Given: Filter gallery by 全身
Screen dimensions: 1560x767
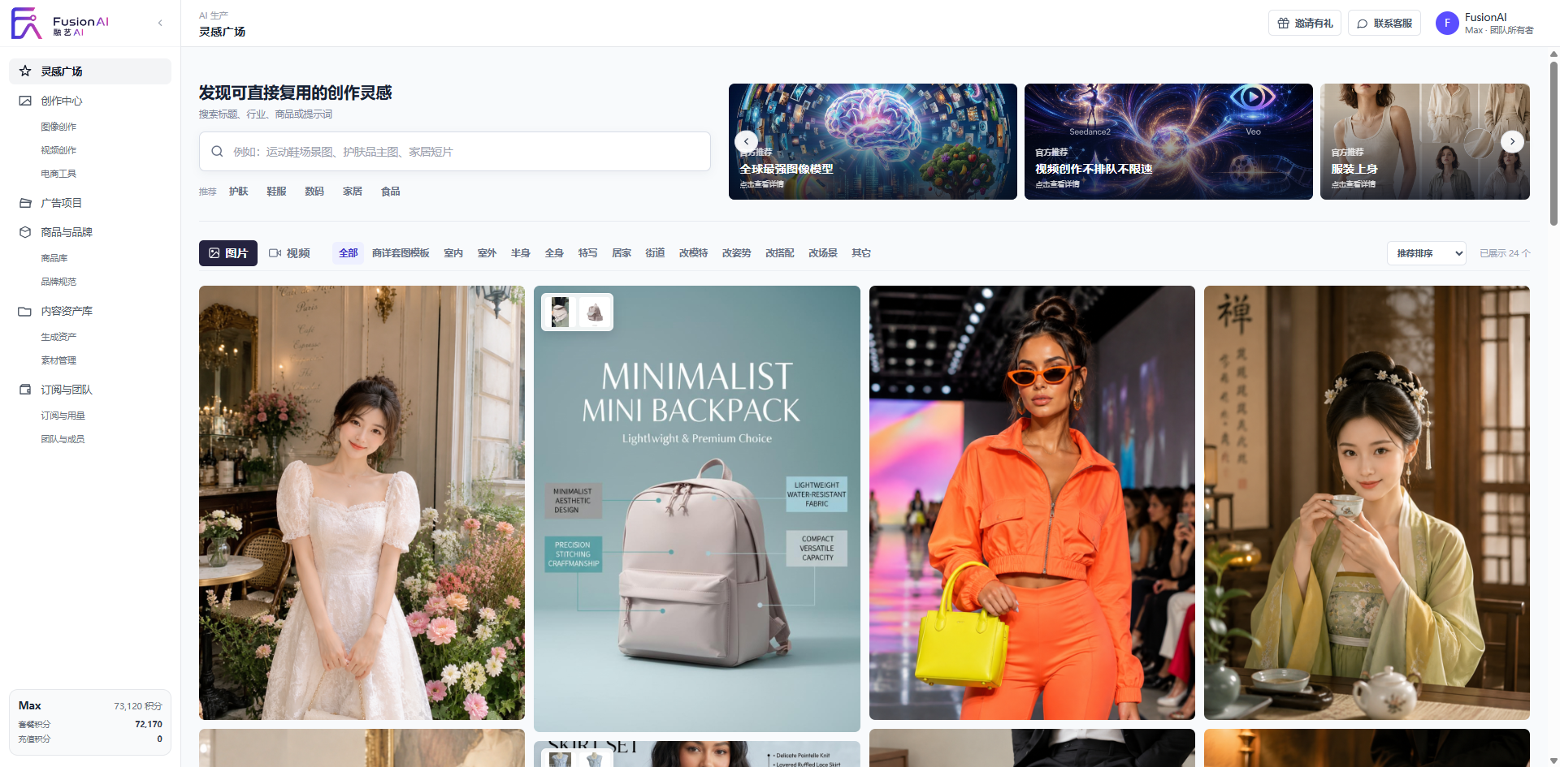Looking at the screenshot, I should (554, 253).
